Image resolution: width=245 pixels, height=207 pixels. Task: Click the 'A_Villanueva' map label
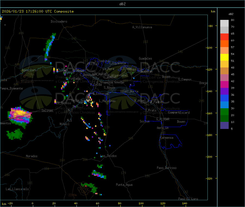(142, 27)
